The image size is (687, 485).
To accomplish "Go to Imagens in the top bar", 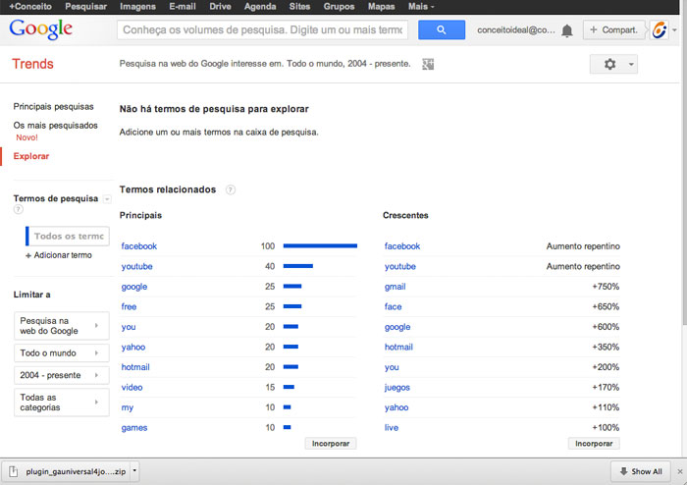I will coord(137,7).
